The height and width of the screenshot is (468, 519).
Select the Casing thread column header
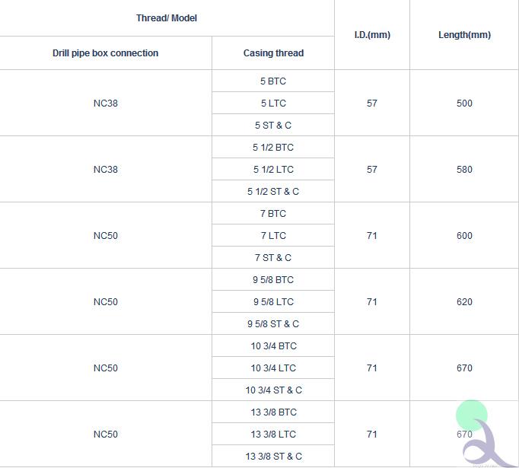(273, 53)
